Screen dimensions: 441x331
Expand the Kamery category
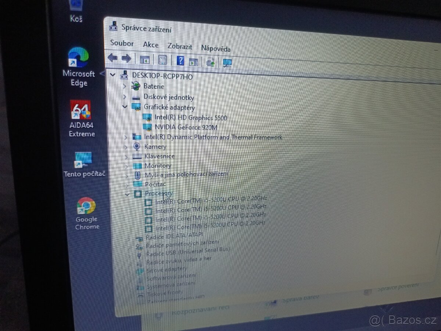[126, 146]
